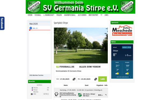Screen dimensions: 161x100
Task: Click the visitor total 187811 above Heute
Action: click(39, 85)
